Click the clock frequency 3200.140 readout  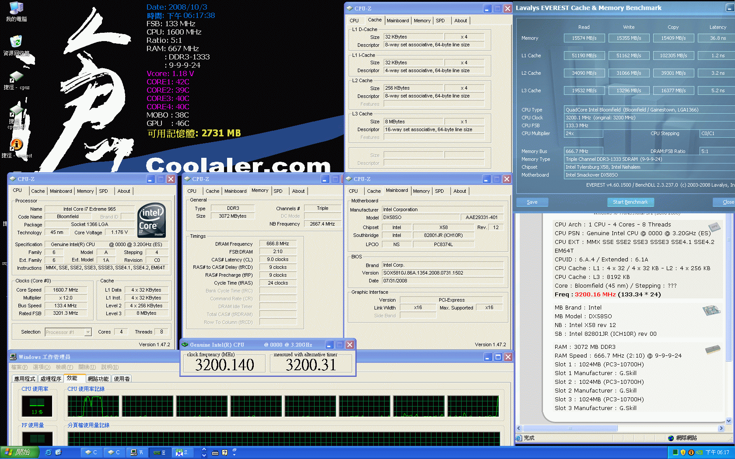coord(224,365)
